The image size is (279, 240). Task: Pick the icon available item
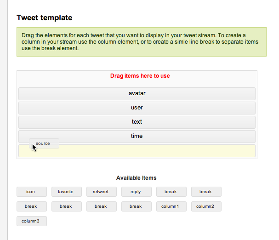pos(32,192)
